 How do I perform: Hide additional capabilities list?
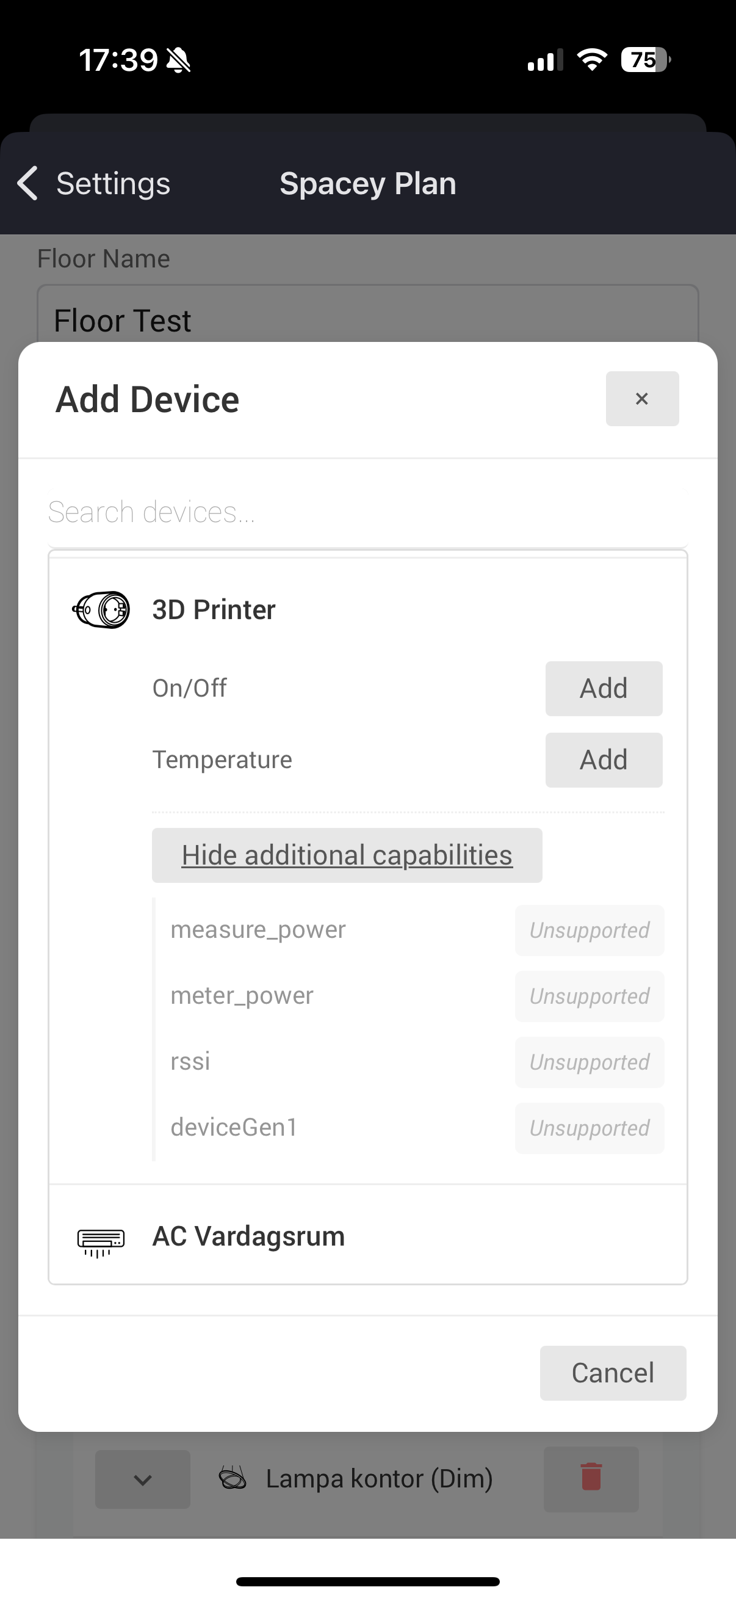click(347, 855)
